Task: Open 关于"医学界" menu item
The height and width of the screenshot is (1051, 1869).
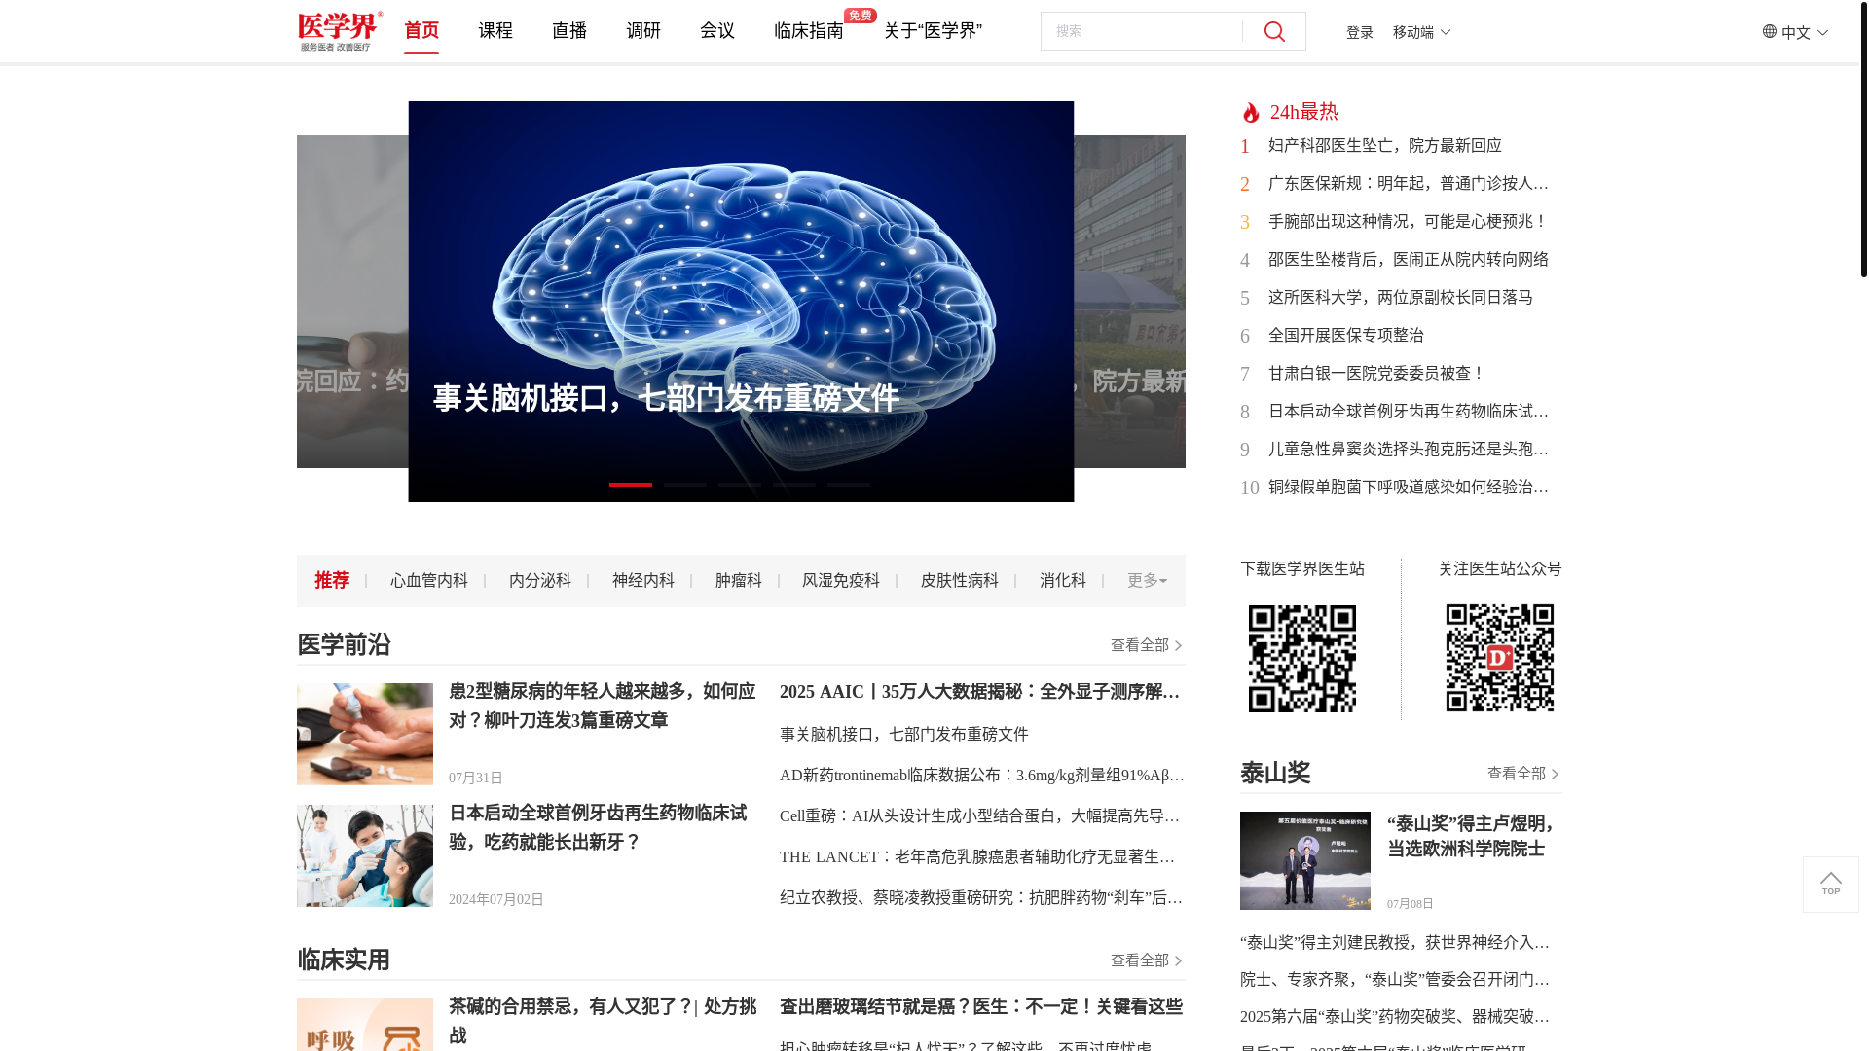Action: 933,31
